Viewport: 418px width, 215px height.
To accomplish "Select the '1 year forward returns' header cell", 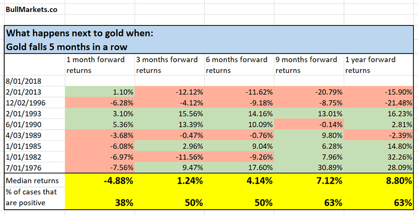I will pyautogui.click(x=374, y=64).
